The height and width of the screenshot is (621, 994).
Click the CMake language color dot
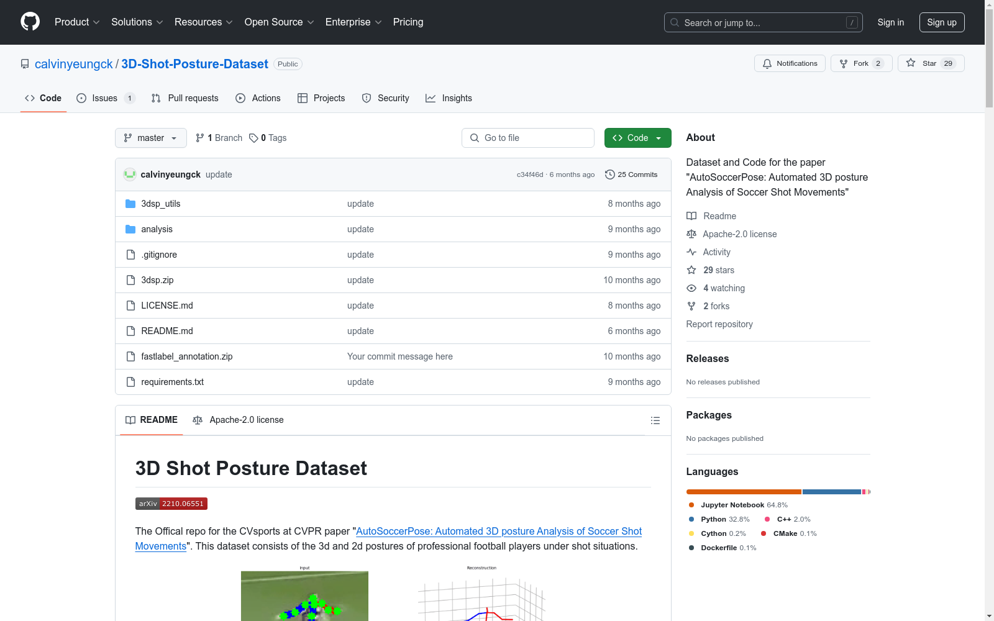(x=764, y=533)
